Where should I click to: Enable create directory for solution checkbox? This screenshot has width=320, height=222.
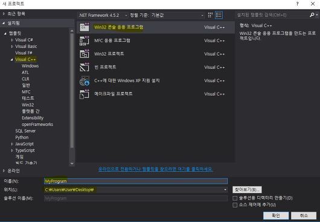(235, 198)
